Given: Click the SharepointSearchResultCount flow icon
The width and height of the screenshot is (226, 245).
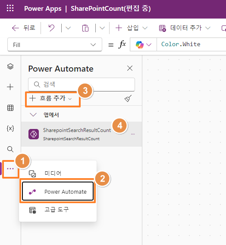Looking at the screenshot, I should (34, 134).
